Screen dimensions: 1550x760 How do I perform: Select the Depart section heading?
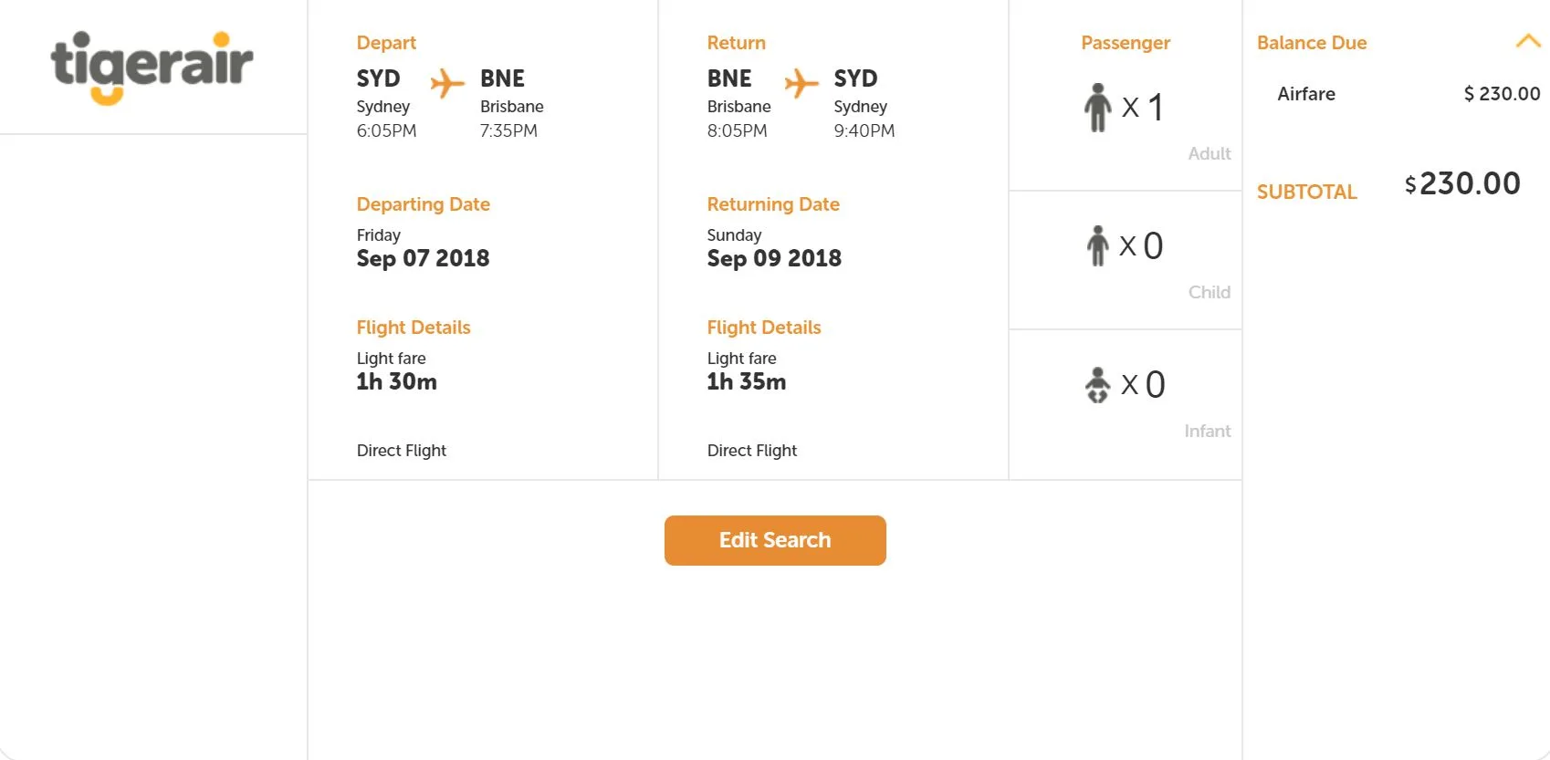point(386,43)
